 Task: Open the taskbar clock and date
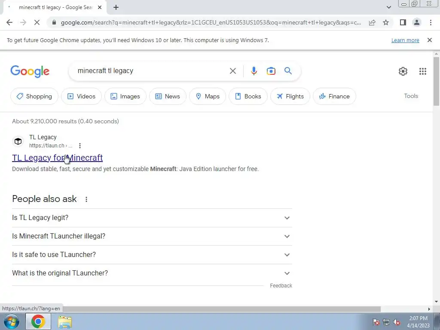(418, 322)
